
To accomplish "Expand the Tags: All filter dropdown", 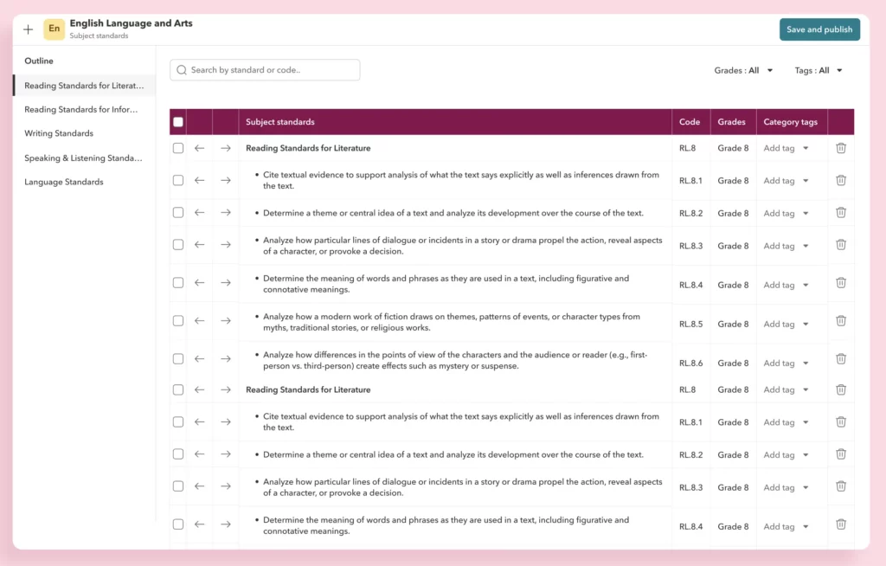I will [x=819, y=71].
